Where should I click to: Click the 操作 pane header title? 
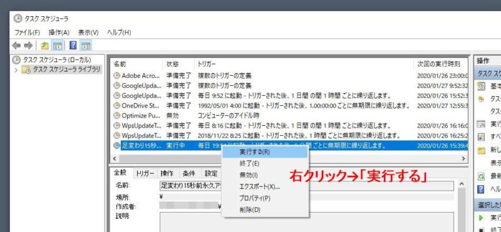[483, 61]
